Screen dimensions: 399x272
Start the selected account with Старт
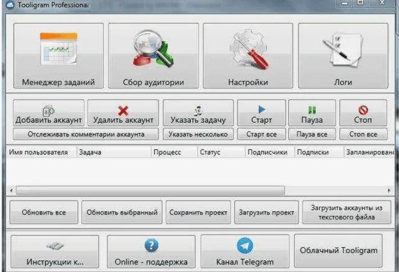pos(262,113)
